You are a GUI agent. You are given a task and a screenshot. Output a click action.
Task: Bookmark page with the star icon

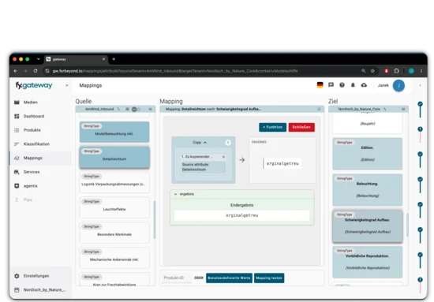[372, 71]
